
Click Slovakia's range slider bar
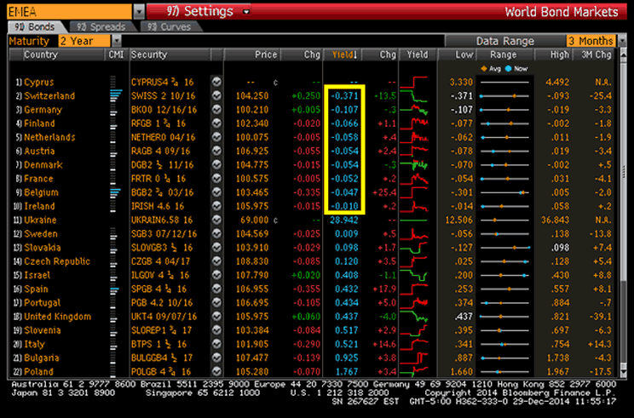(504, 248)
